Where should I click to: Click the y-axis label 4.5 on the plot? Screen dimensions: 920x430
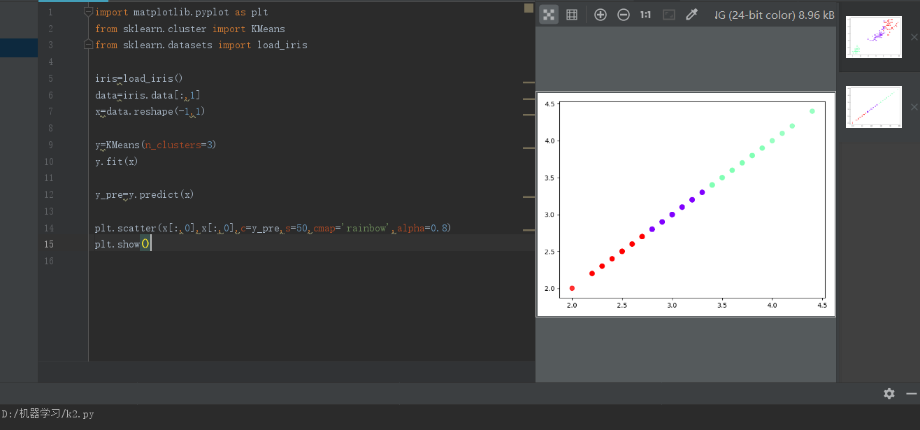pos(549,104)
